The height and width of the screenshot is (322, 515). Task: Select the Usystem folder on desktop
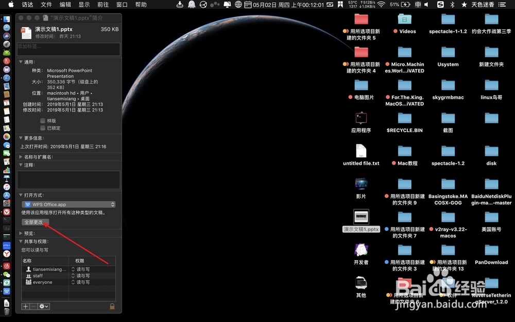448,57
